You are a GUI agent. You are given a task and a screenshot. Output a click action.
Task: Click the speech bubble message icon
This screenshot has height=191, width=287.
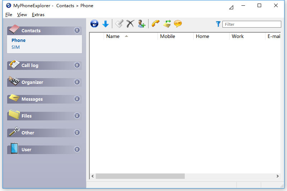point(178,24)
